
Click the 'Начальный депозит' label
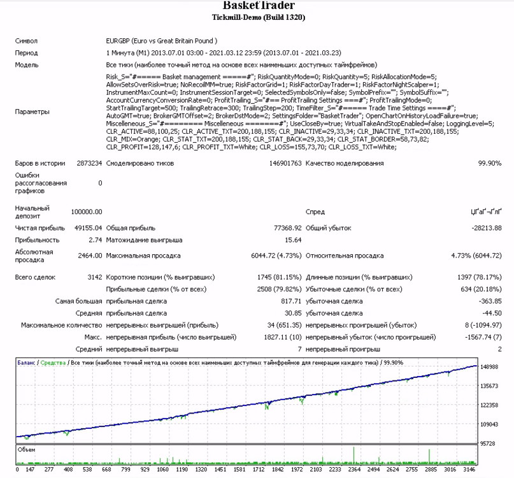tap(32, 212)
